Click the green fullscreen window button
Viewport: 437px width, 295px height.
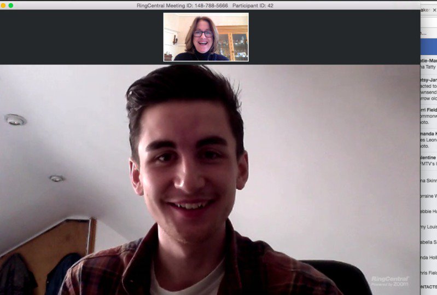click(11, 5)
